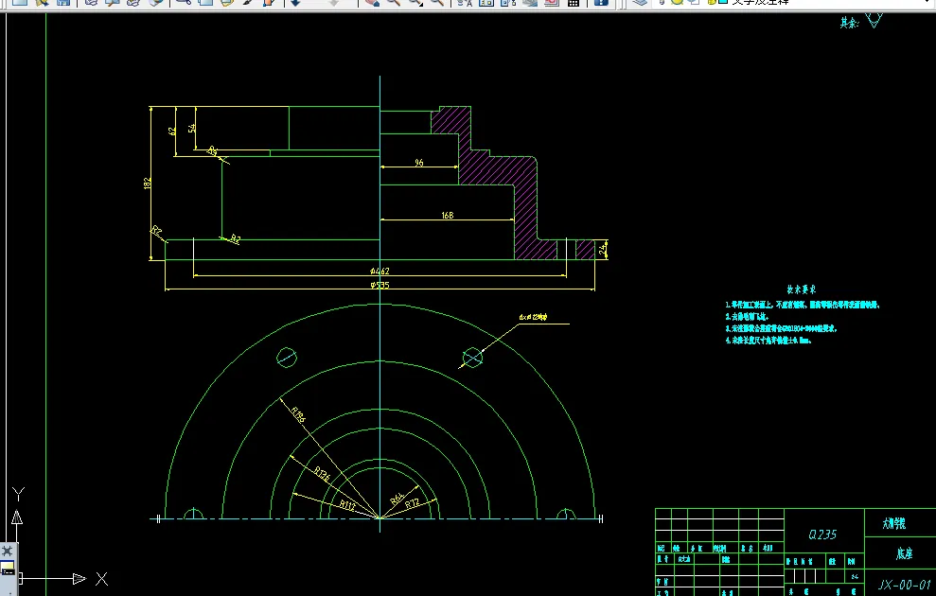Screen dimensions: 936x596
Task: Select the R196 radius dimension label
Action: point(298,414)
